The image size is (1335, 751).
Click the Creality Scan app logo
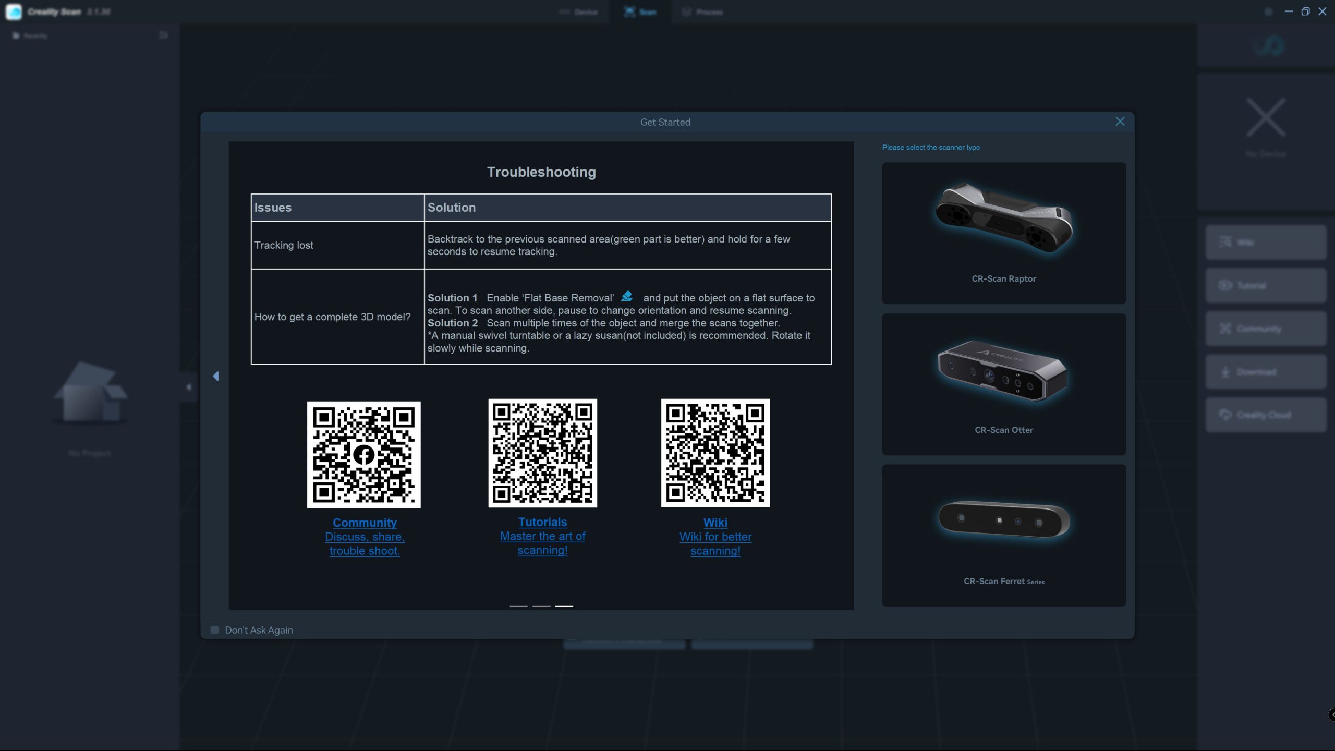[x=14, y=11]
